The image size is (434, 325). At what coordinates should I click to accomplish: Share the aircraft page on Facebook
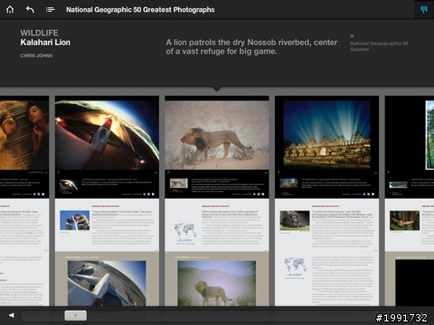point(144,194)
